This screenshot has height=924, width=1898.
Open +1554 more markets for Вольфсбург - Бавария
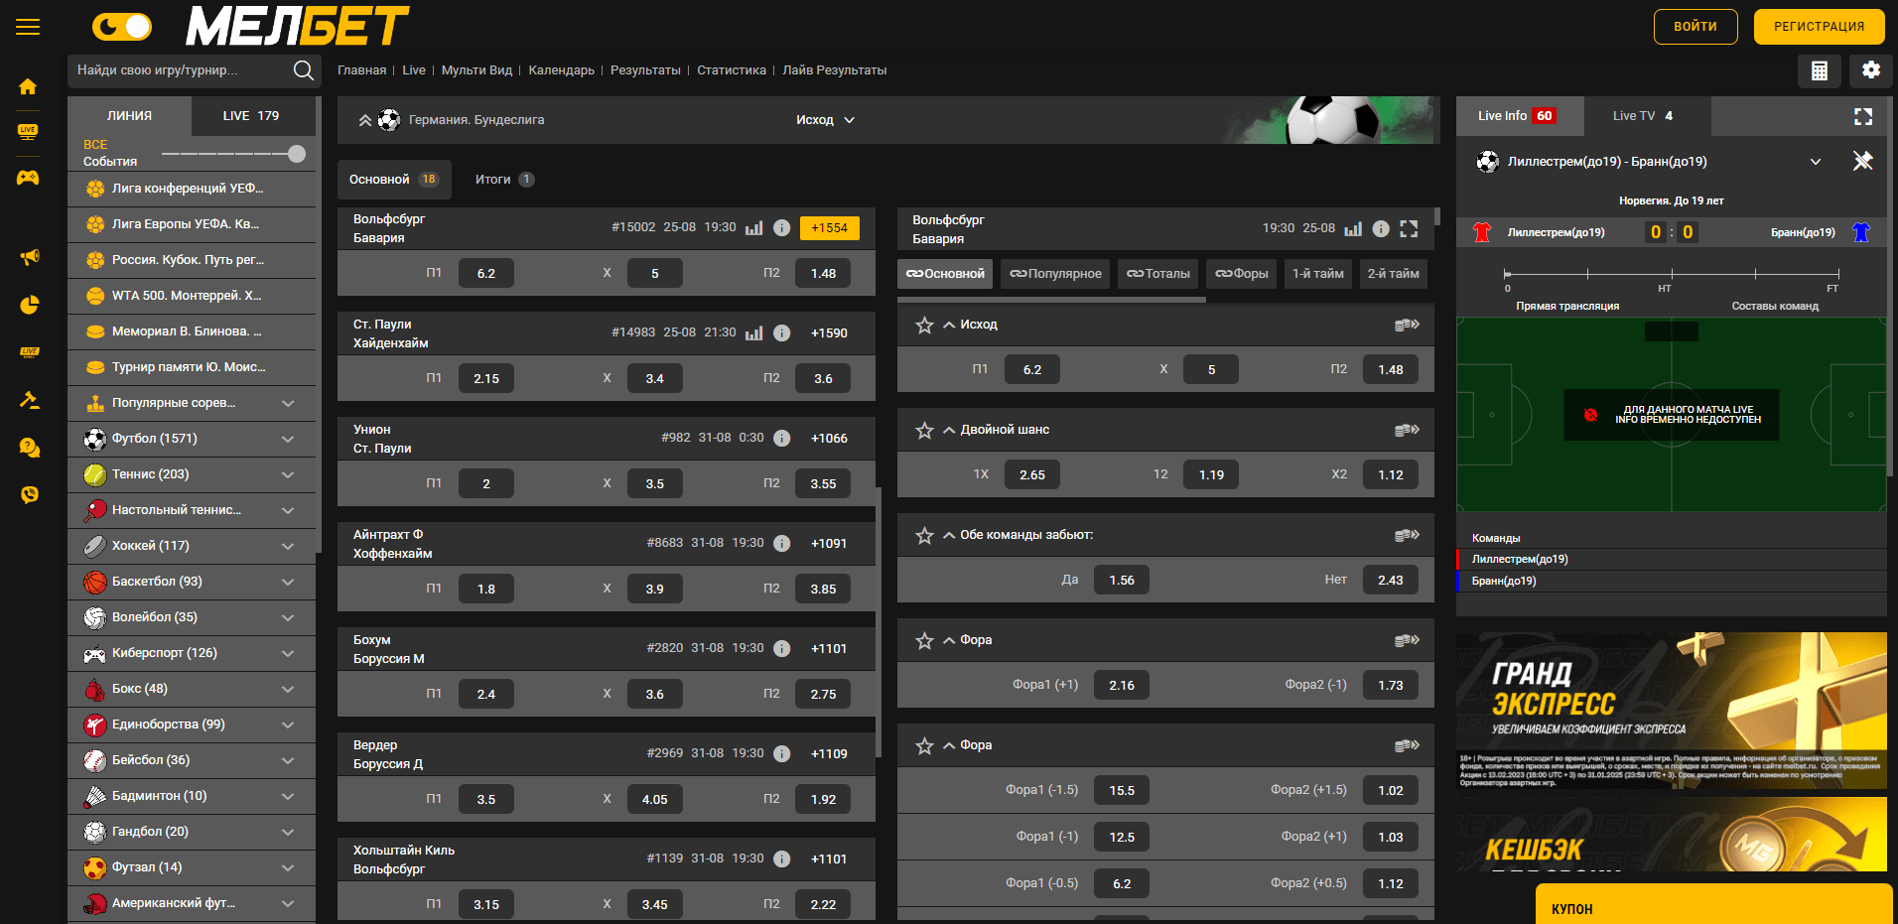coord(829,227)
